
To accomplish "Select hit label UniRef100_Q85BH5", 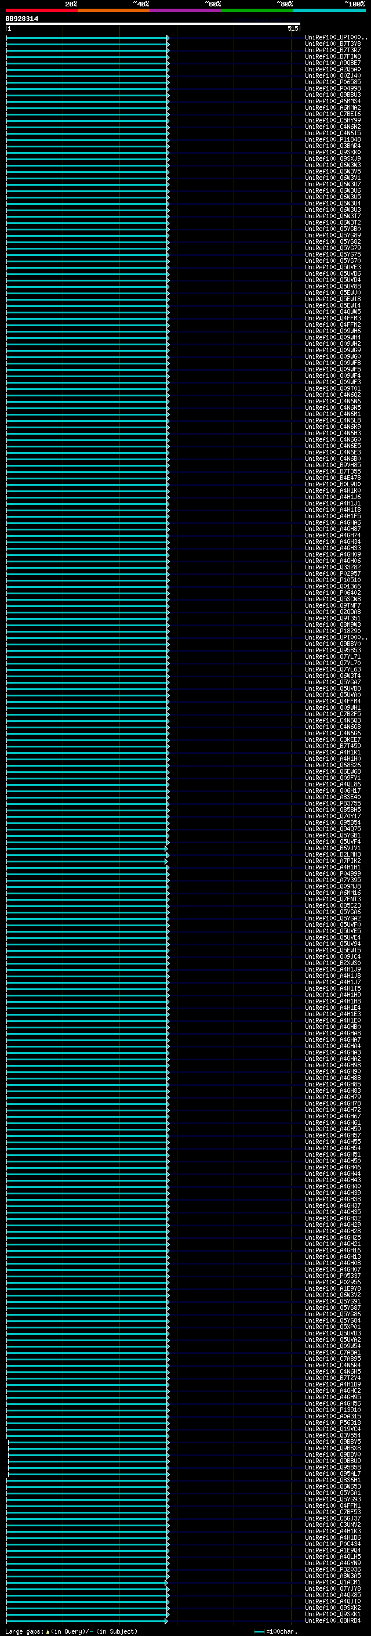I will coord(333,810).
